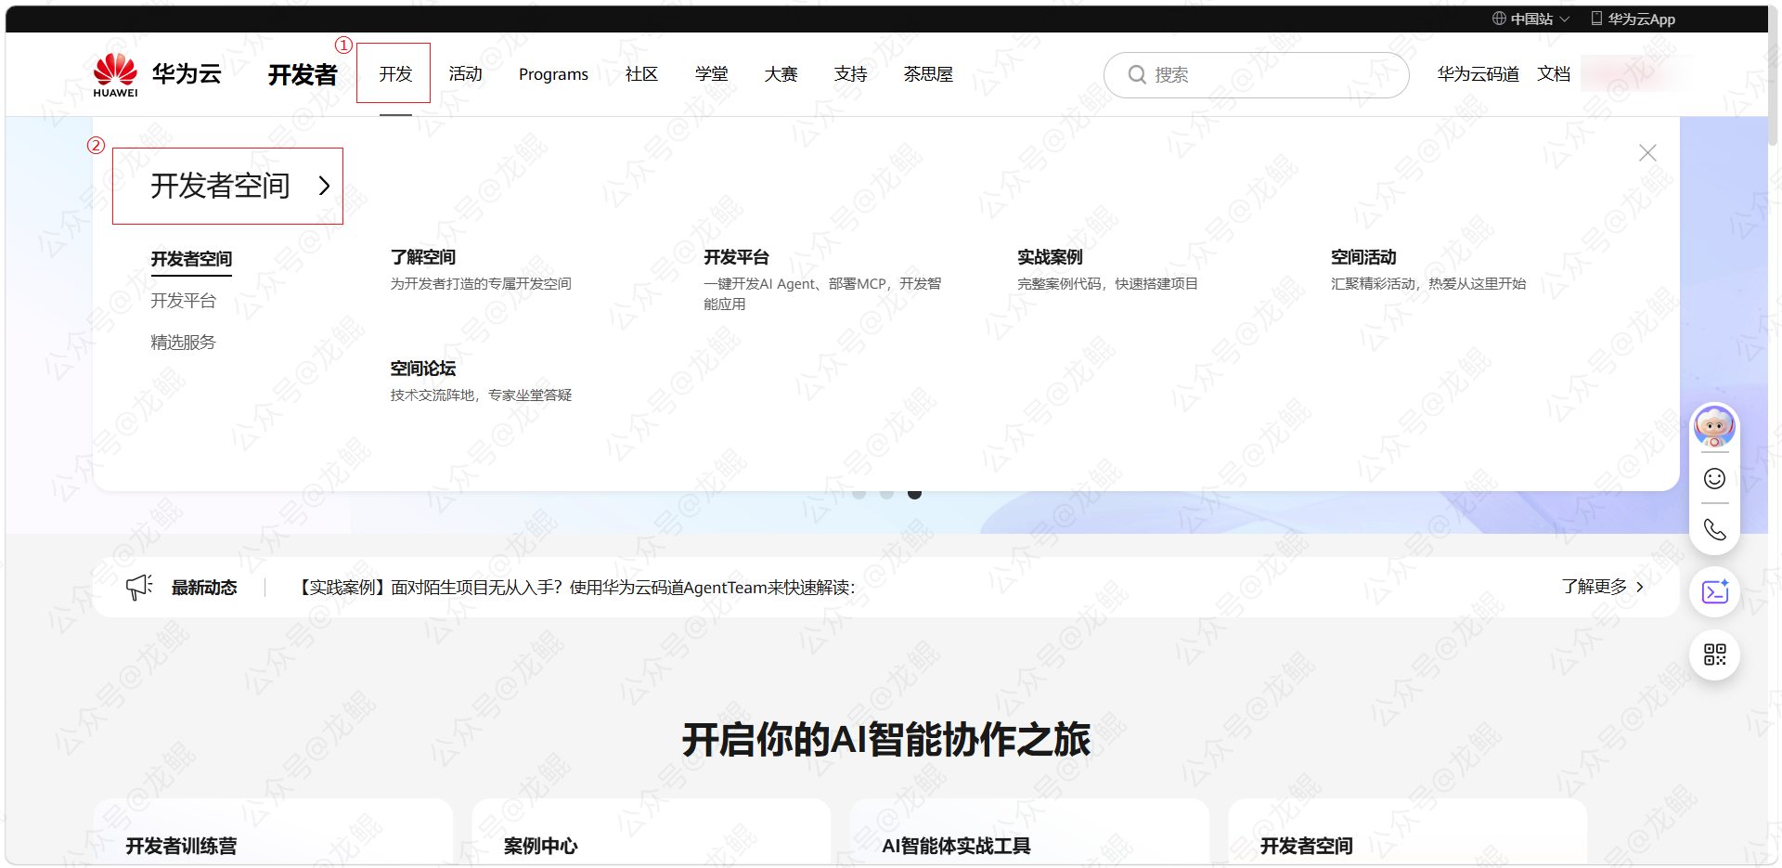
Task: Open the AI terminal assistant icon
Action: tap(1714, 591)
